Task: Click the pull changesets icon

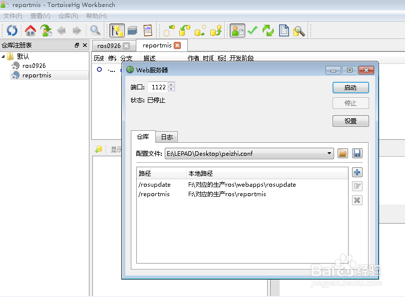Action: [x=185, y=30]
